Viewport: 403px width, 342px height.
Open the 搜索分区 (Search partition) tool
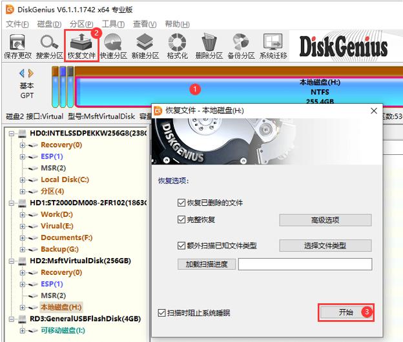49,46
